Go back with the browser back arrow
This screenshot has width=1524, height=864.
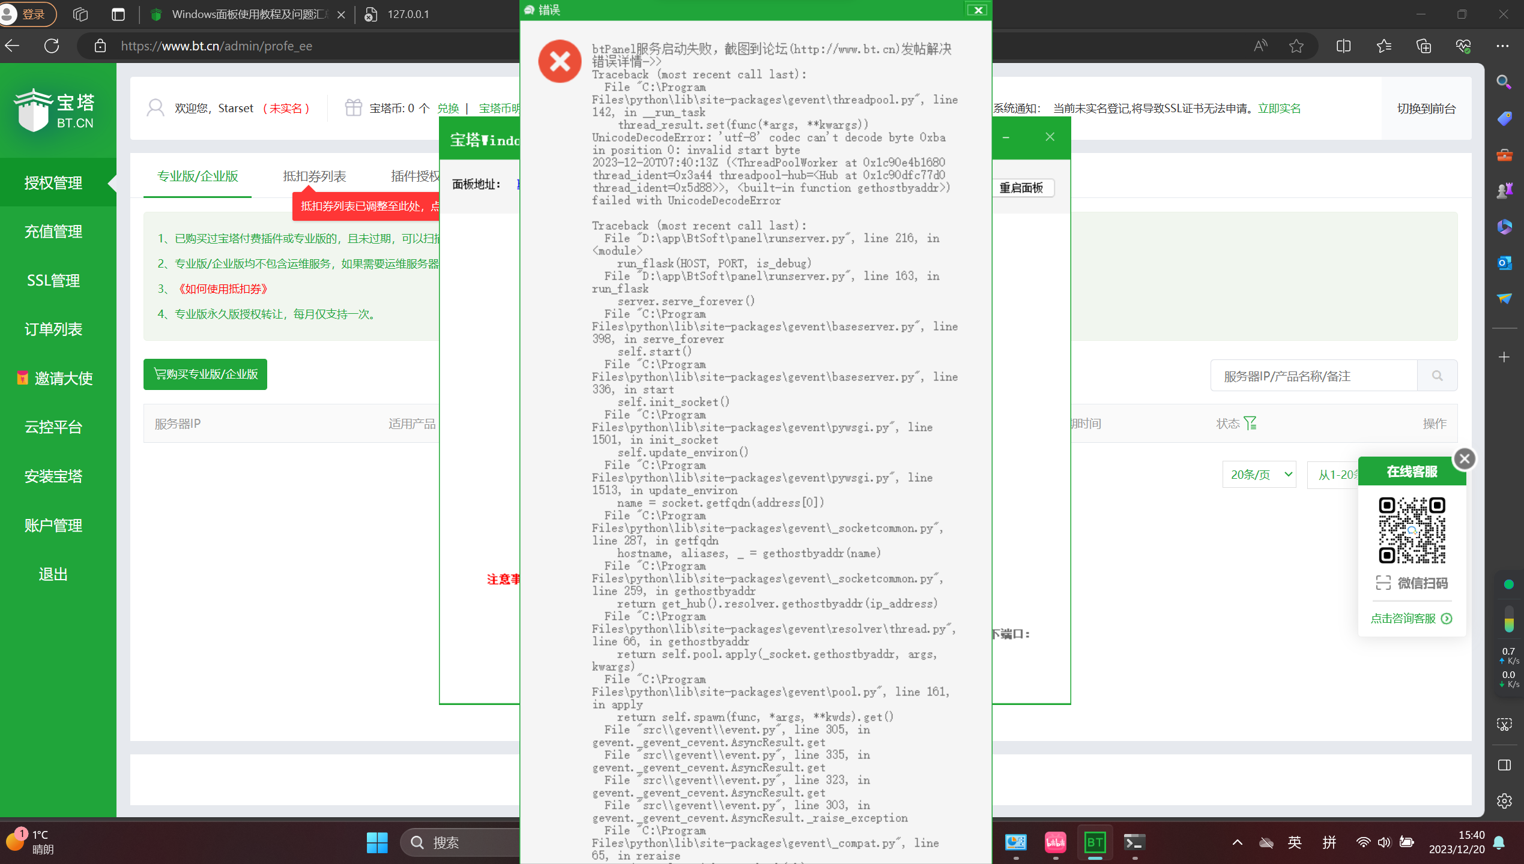pos(13,46)
